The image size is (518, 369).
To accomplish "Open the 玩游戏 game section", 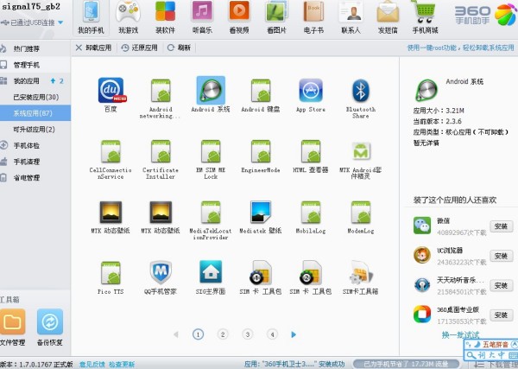I will [x=128, y=18].
